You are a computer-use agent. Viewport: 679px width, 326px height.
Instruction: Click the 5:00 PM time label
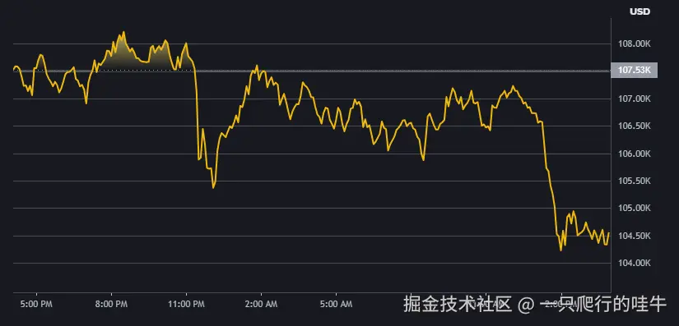(x=36, y=304)
